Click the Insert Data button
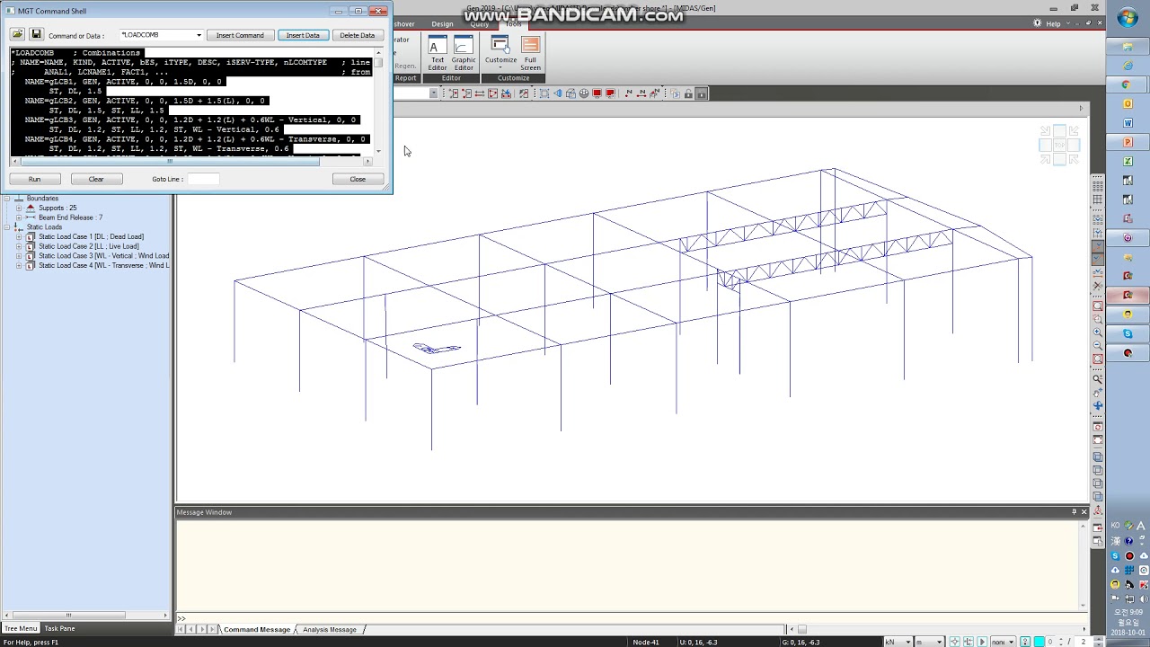This screenshot has width=1150, height=647. click(x=303, y=35)
